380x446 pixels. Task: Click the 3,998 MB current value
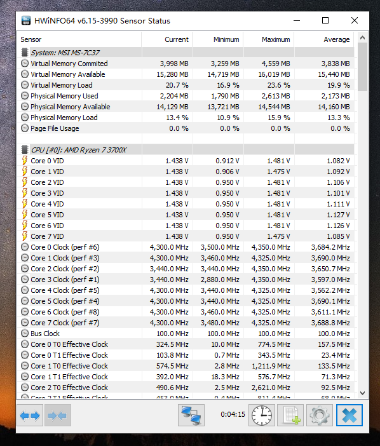coord(174,64)
